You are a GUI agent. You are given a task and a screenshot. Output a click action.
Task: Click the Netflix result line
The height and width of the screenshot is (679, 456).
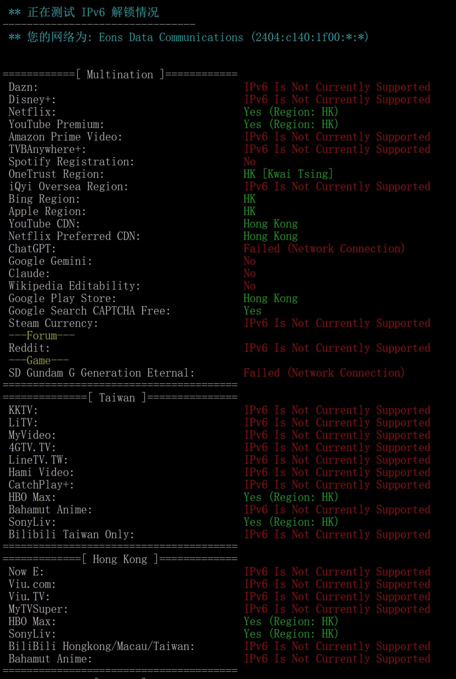pos(173,112)
